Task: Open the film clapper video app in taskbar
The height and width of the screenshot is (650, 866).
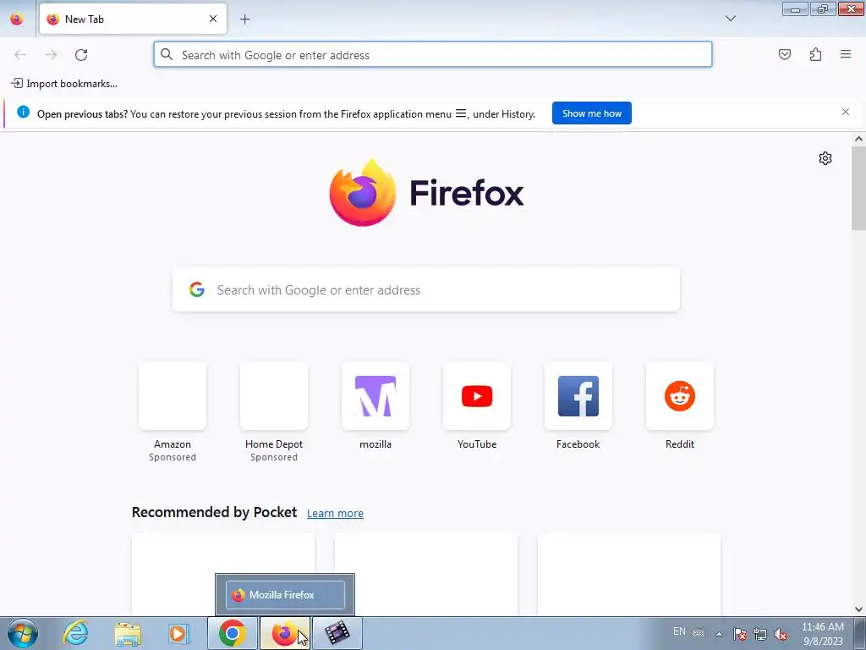Action: pyautogui.click(x=337, y=633)
